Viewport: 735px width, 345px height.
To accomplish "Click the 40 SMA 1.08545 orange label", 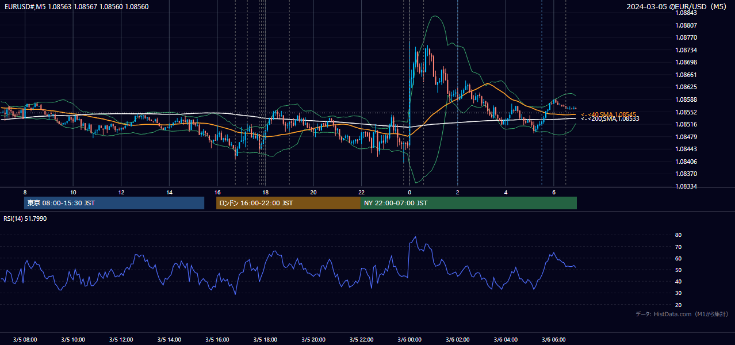I will click(608, 114).
